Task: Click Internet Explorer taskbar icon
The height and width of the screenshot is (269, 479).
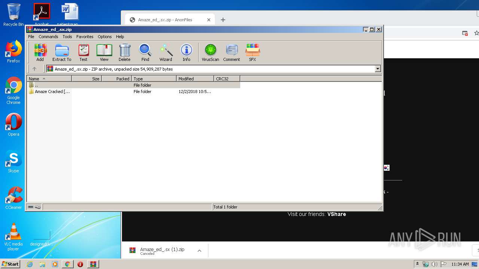Action: (30, 264)
